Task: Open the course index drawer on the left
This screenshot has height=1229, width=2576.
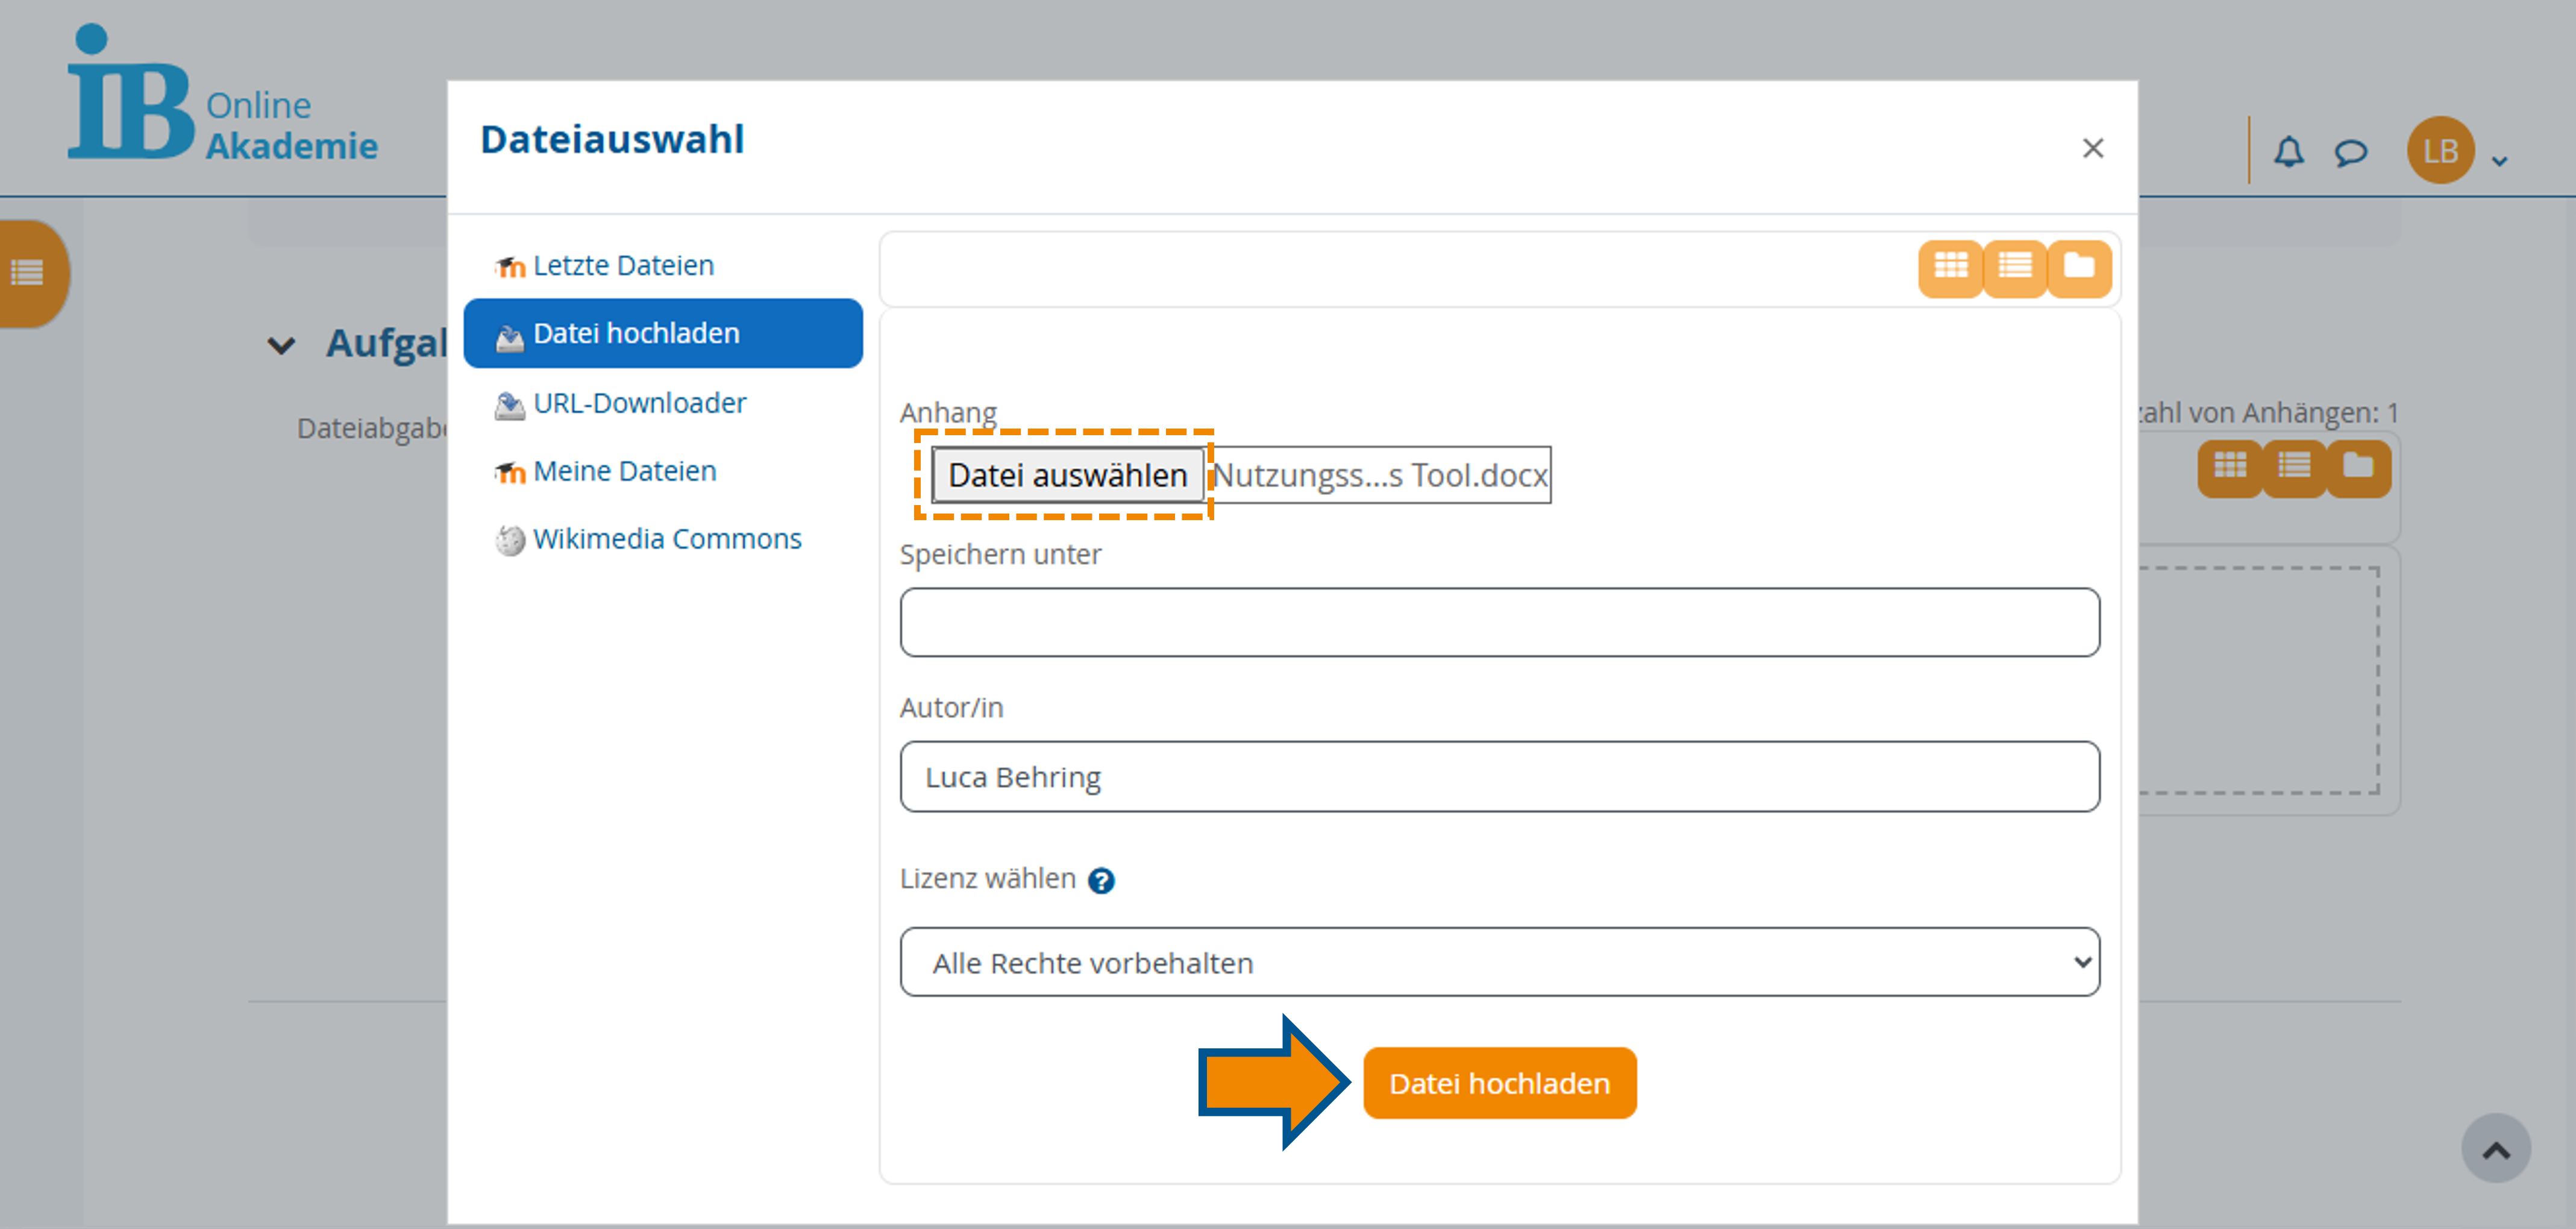Action: [x=27, y=272]
